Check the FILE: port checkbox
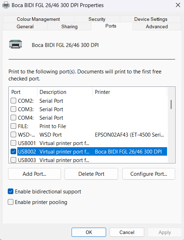This screenshot has height=240, width=184. coord(13,126)
